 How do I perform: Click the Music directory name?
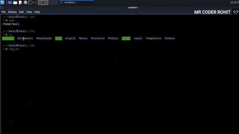coord(83,38)
